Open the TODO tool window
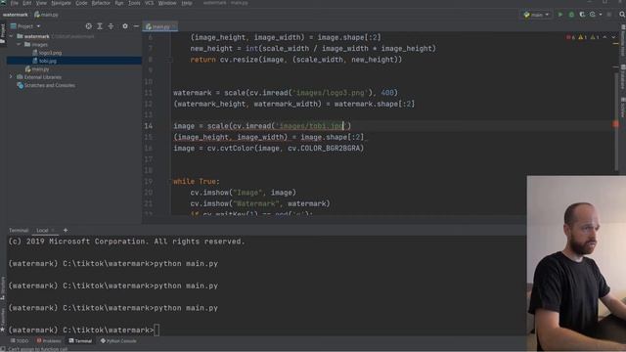Image resolution: width=626 pixels, height=352 pixels. [20, 341]
